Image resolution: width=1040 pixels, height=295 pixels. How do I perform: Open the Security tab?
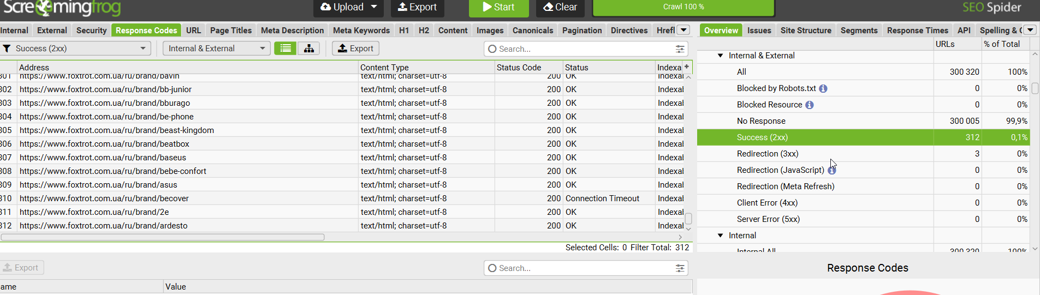[x=91, y=31]
